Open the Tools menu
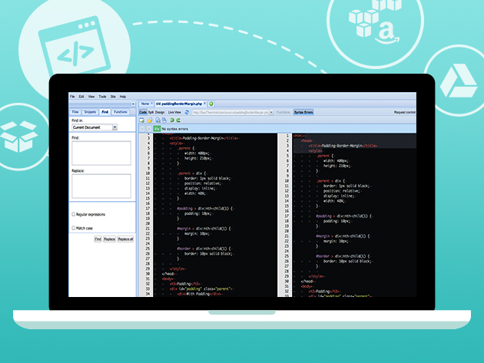 pyautogui.click(x=102, y=97)
